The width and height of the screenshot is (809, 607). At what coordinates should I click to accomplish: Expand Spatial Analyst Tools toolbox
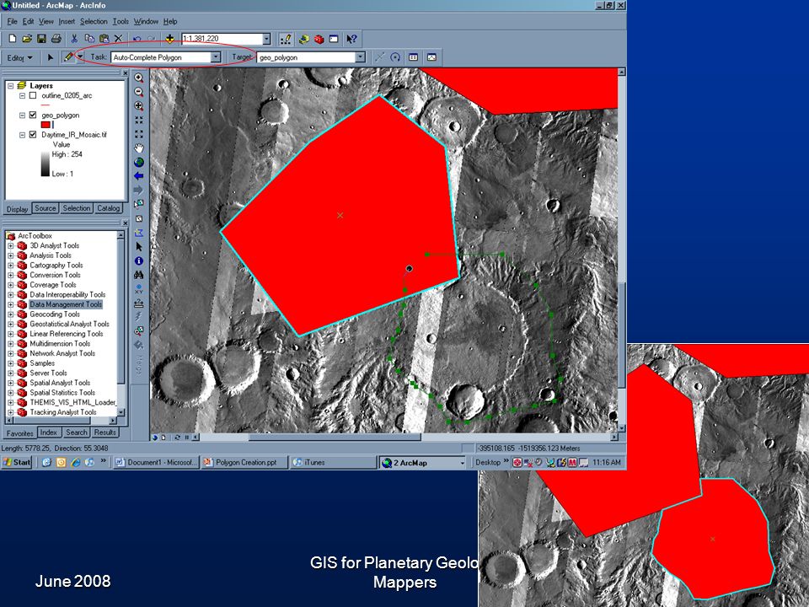(x=10, y=383)
